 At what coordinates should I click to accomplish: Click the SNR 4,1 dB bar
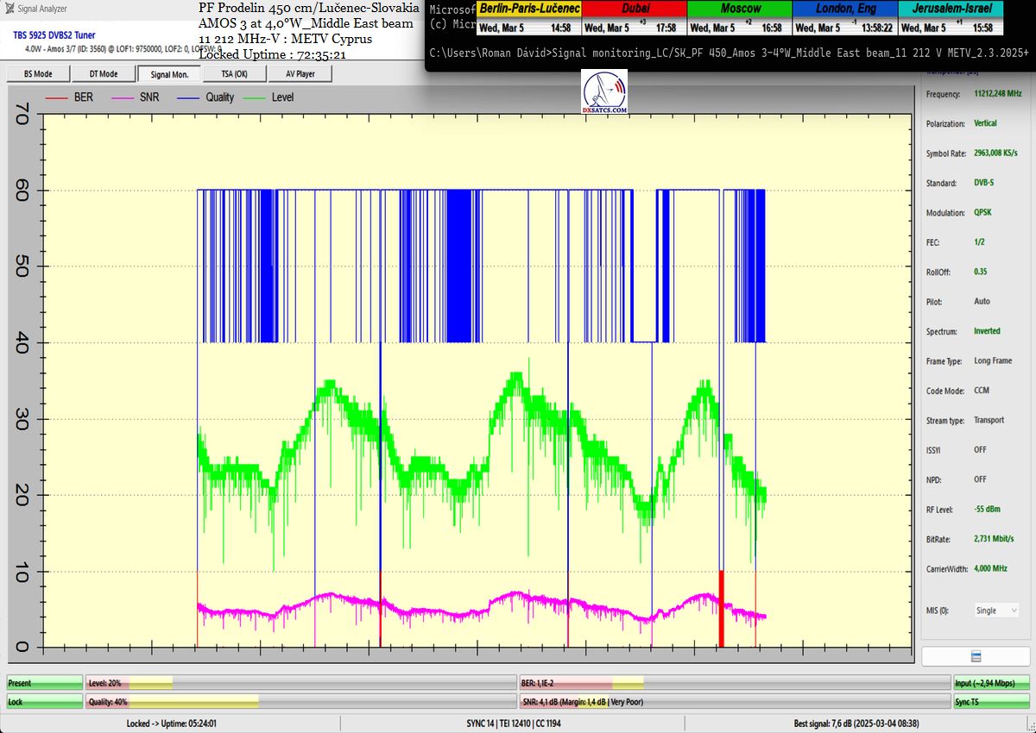pyautogui.click(x=734, y=702)
